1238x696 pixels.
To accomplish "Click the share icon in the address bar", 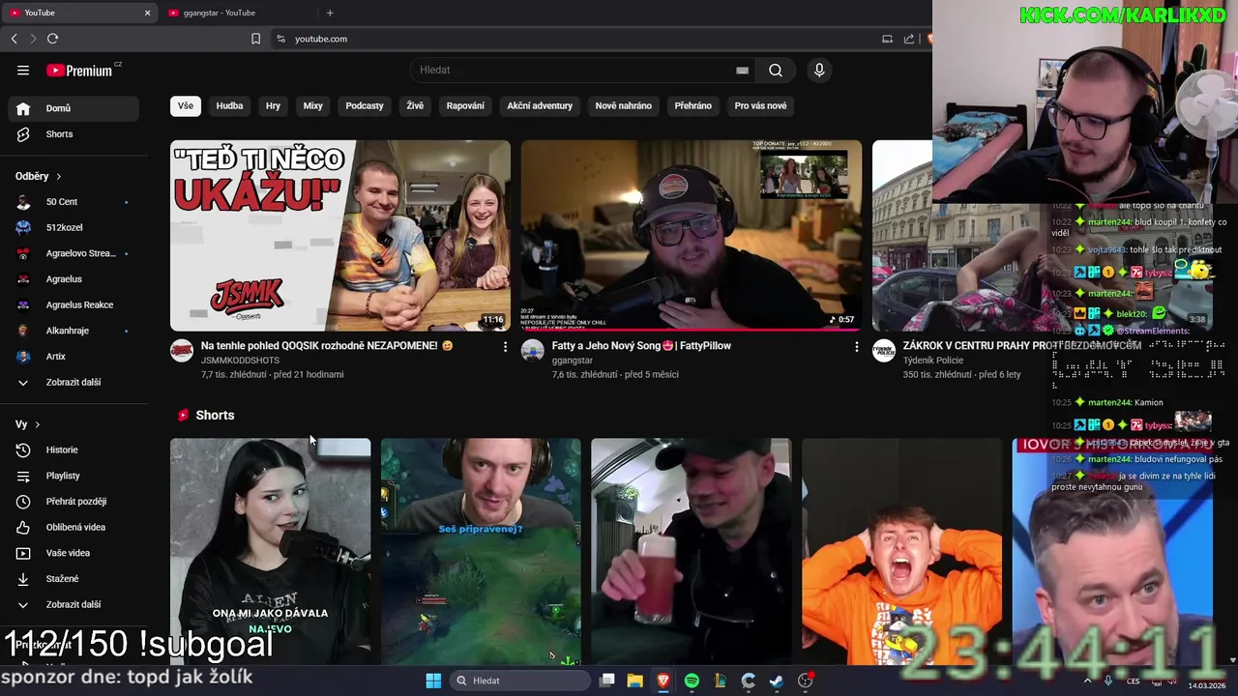I will click(x=909, y=39).
